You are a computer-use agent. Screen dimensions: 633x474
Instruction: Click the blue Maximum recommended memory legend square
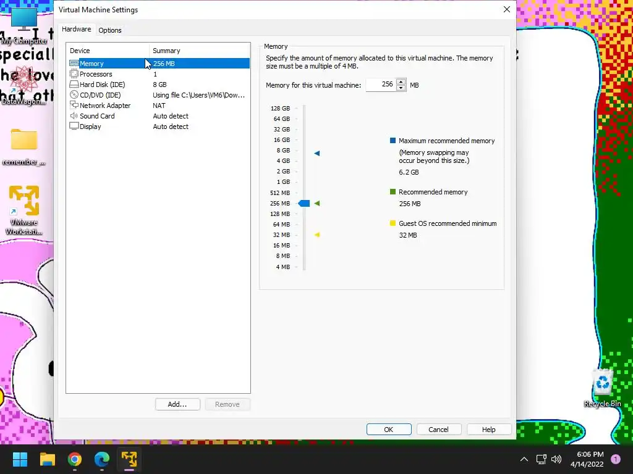393,141
